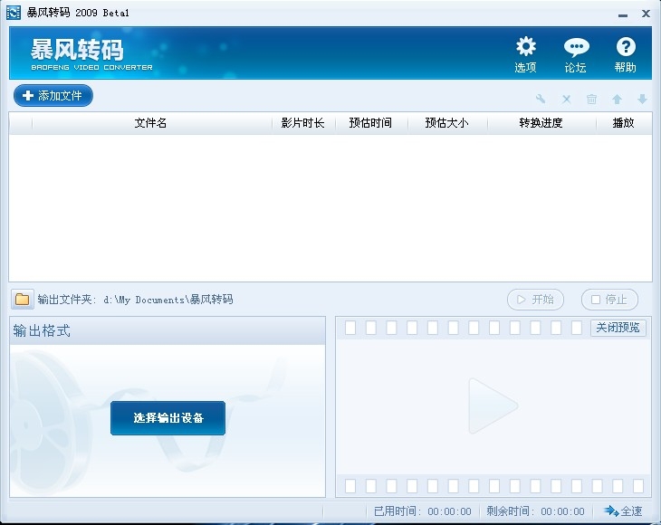
Task: Click the 添加文件 add file button
Action: [x=53, y=95]
